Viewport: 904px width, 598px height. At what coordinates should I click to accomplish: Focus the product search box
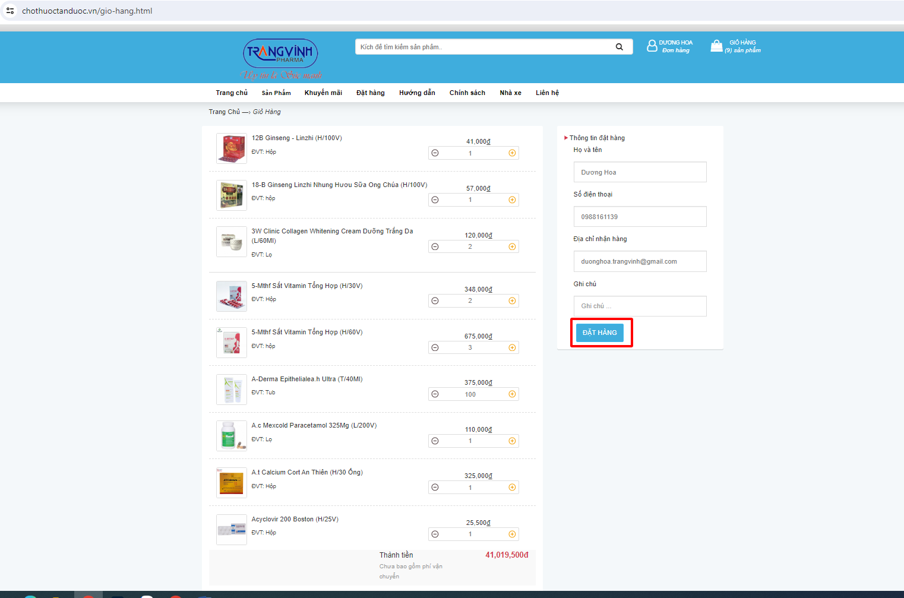[x=484, y=47]
